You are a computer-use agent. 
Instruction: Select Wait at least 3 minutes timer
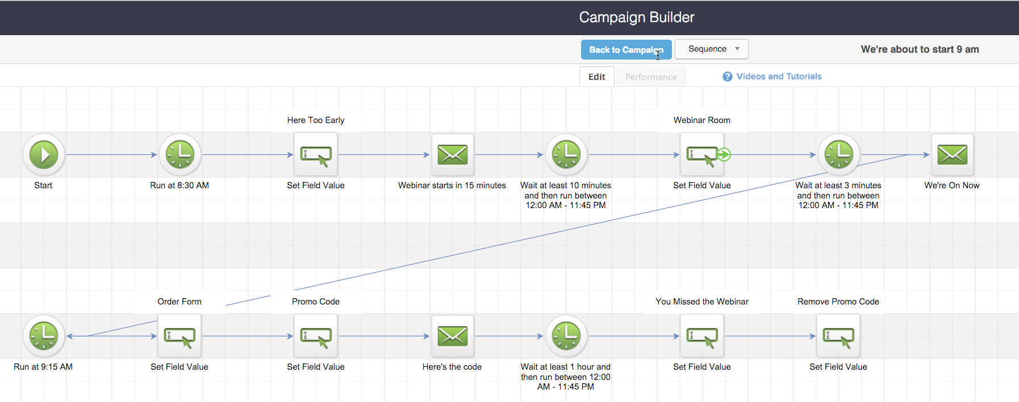pos(838,155)
